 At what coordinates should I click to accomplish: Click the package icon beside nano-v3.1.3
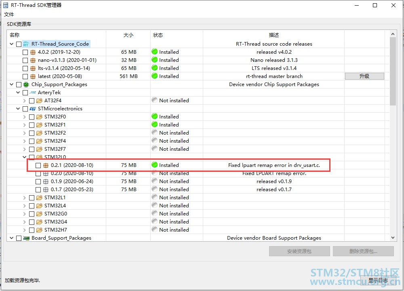(x=33, y=60)
